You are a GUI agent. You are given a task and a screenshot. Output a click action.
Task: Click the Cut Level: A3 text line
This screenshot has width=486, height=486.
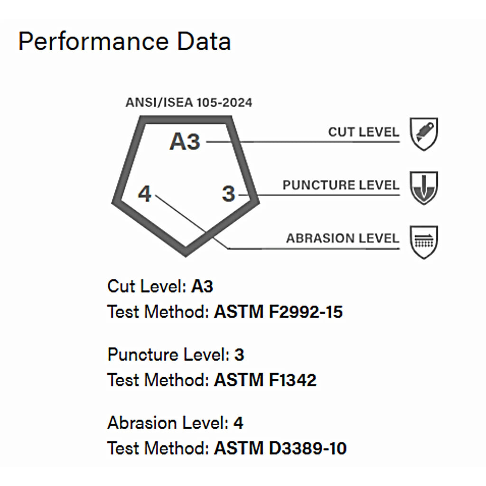(x=160, y=287)
